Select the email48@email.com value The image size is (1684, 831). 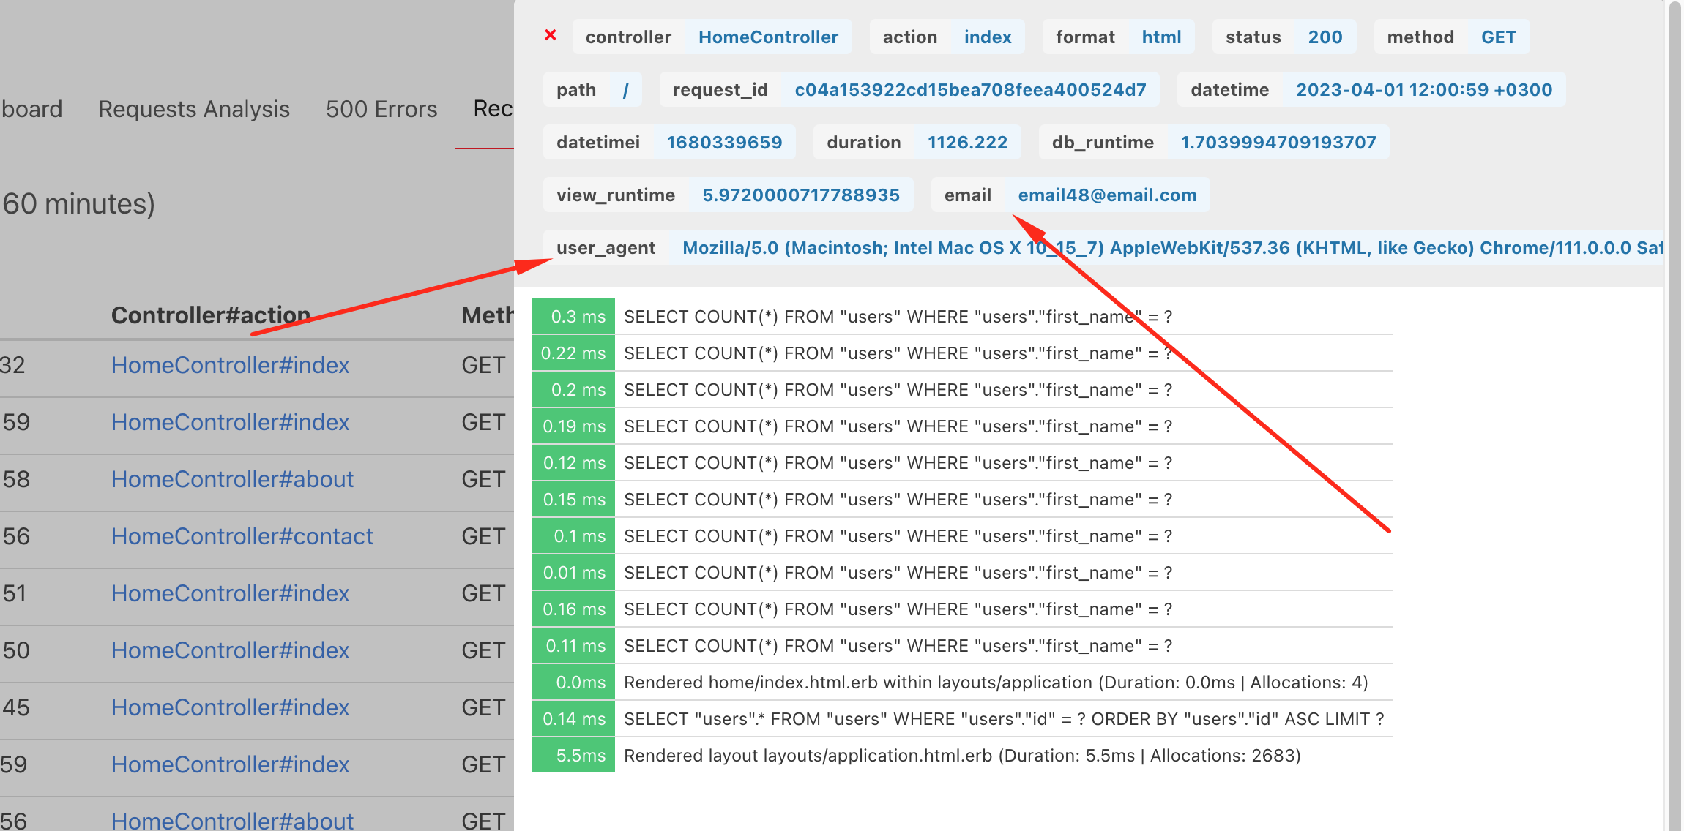tap(1106, 195)
